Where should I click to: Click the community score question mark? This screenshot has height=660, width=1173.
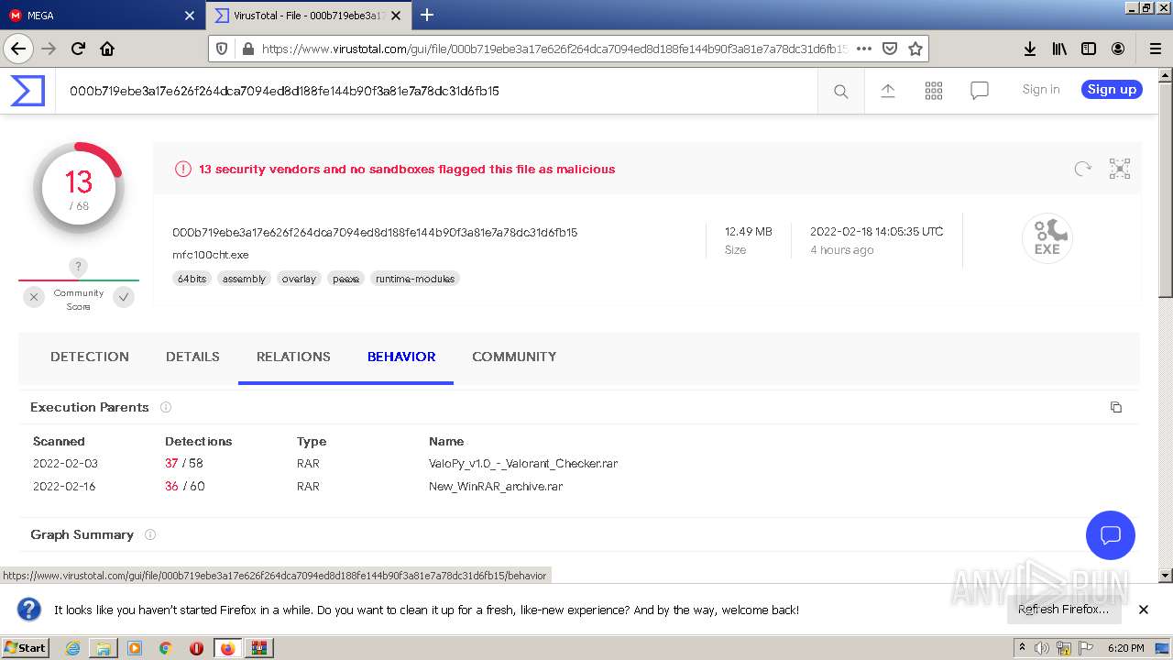[x=79, y=267]
